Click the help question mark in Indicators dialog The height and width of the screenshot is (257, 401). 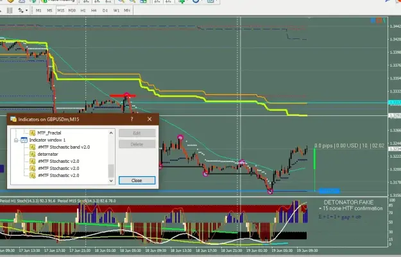(132, 119)
